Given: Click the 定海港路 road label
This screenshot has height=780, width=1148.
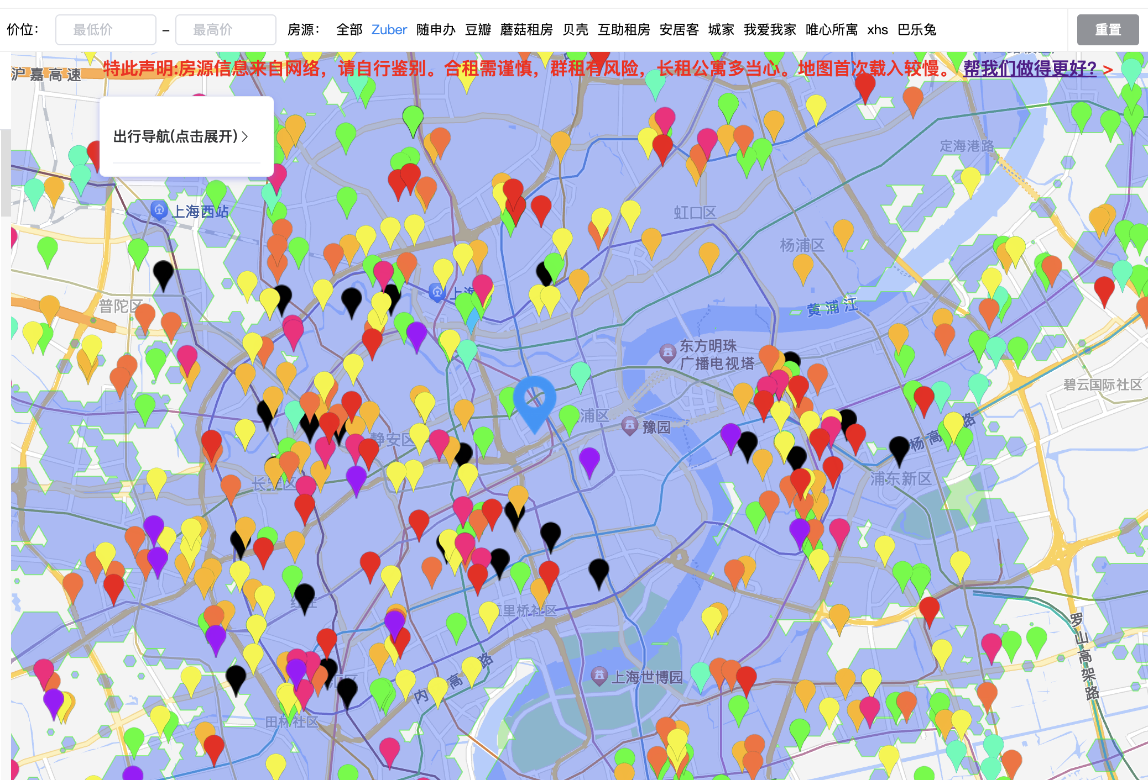Looking at the screenshot, I should point(967,146).
